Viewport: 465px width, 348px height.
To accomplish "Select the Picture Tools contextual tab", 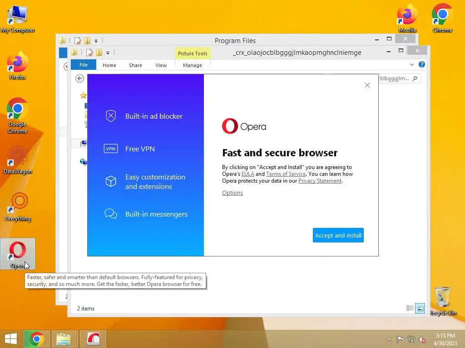I will coord(193,53).
